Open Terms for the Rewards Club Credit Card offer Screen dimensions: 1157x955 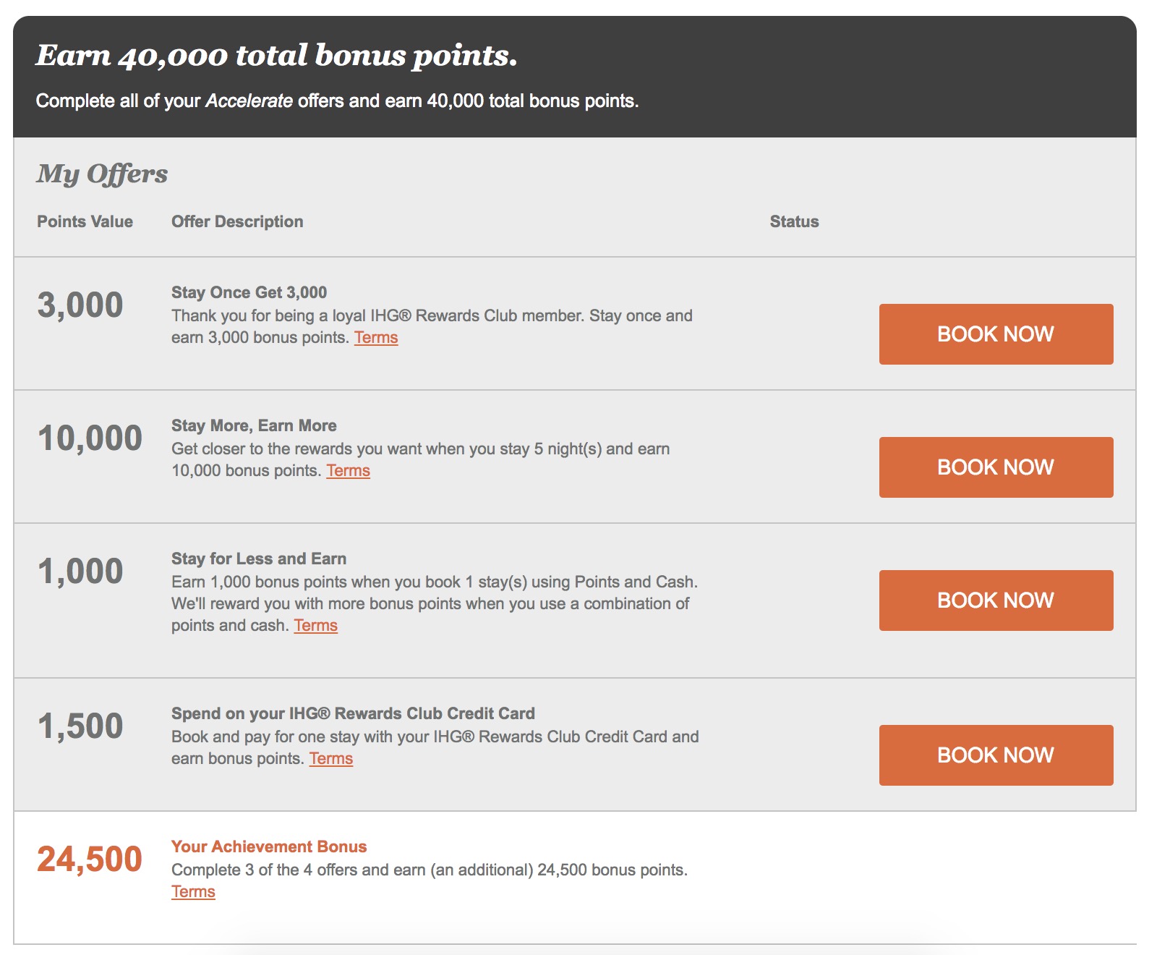click(331, 759)
